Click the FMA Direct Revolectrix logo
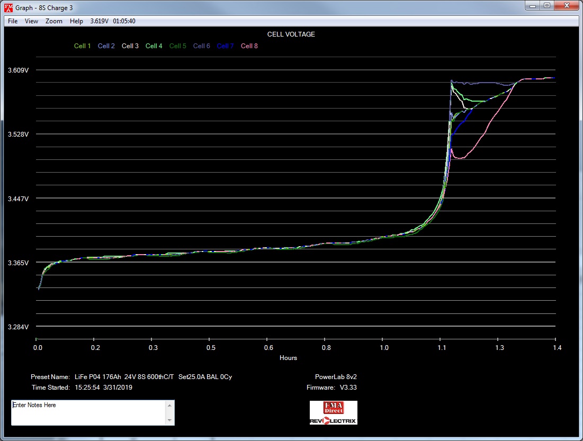This screenshot has width=583, height=441. [334, 413]
